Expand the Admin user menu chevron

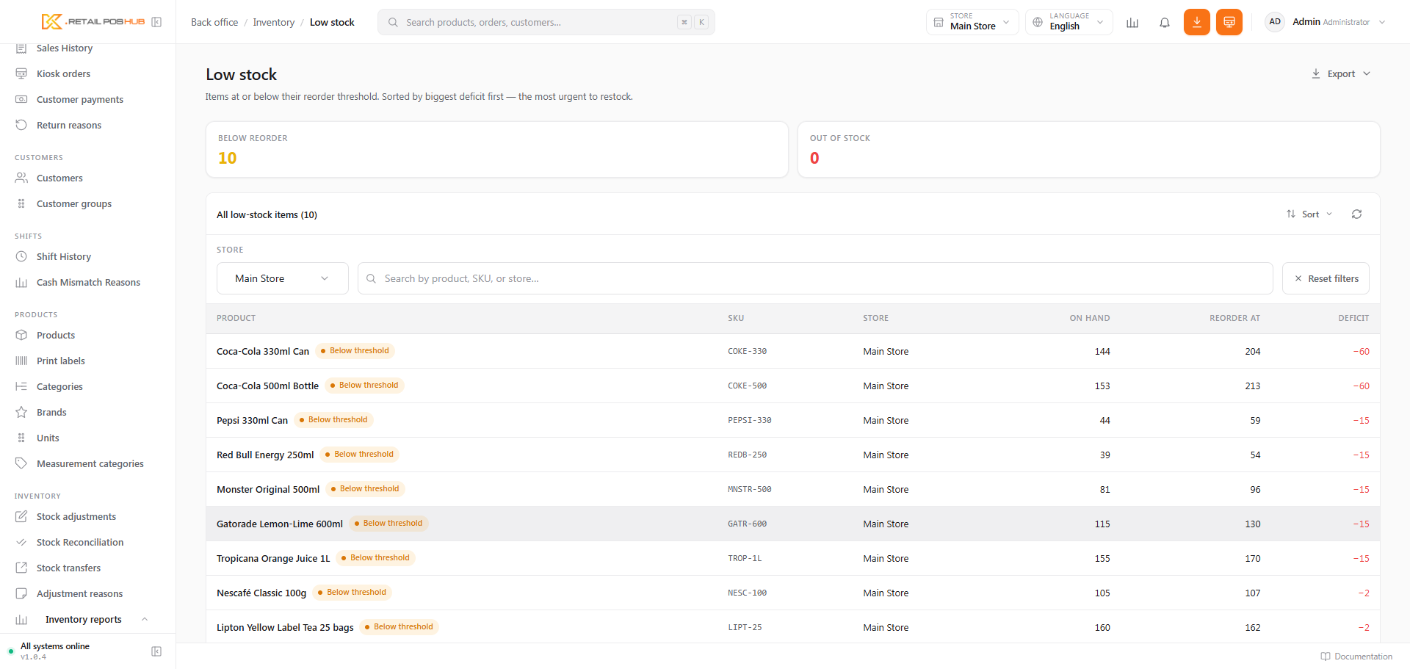pos(1382,22)
